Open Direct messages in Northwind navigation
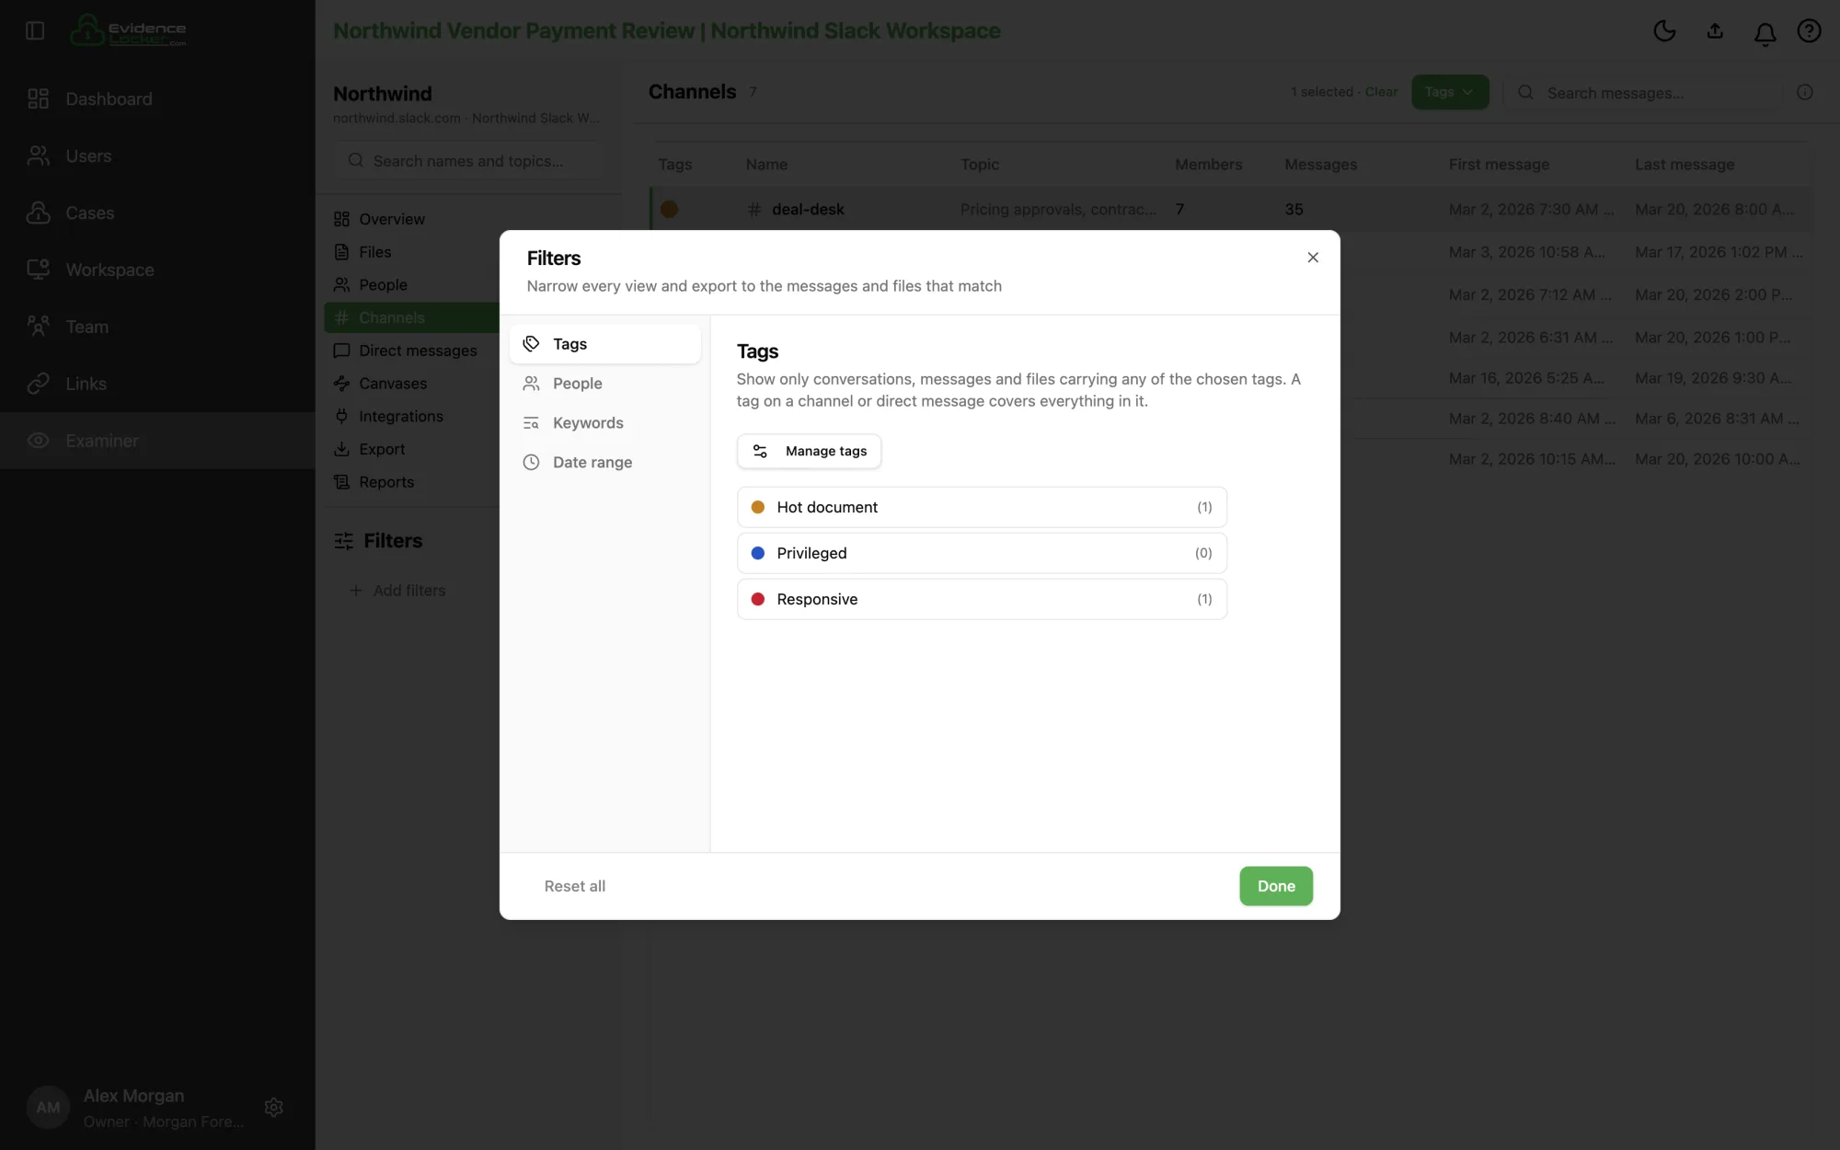Viewport: 1840px width, 1150px height. 412,351
